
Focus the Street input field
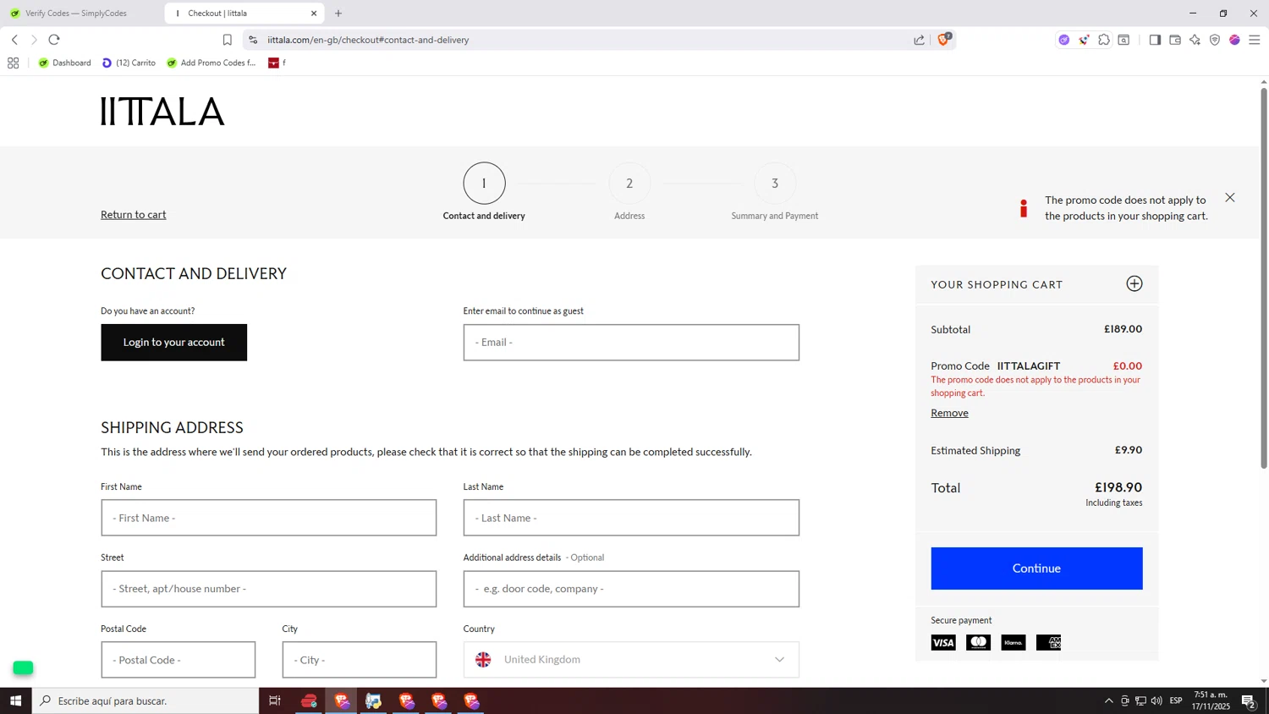(x=269, y=589)
